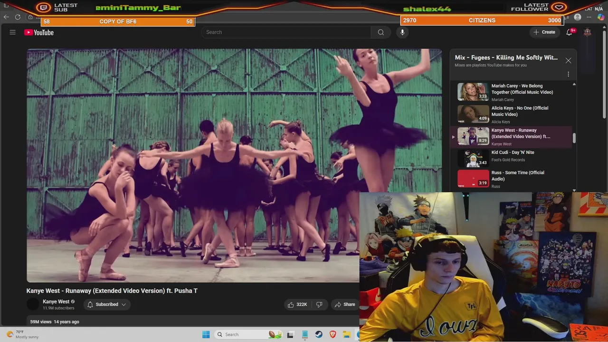Viewport: 608px width, 342px height.
Task: Click the YouTube search text field
Action: 286,32
